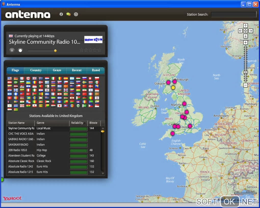
Task: Switch to the Recent tab
Action: [x=76, y=70]
